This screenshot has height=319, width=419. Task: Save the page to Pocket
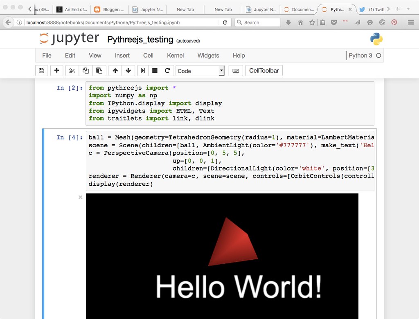(333, 22)
